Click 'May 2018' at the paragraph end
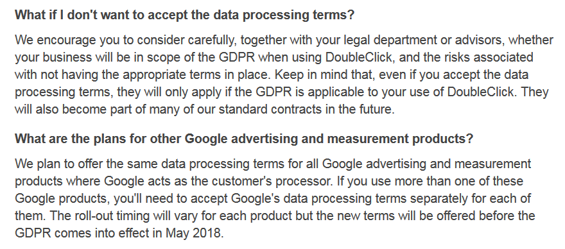 pyautogui.click(x=194, y=233)
